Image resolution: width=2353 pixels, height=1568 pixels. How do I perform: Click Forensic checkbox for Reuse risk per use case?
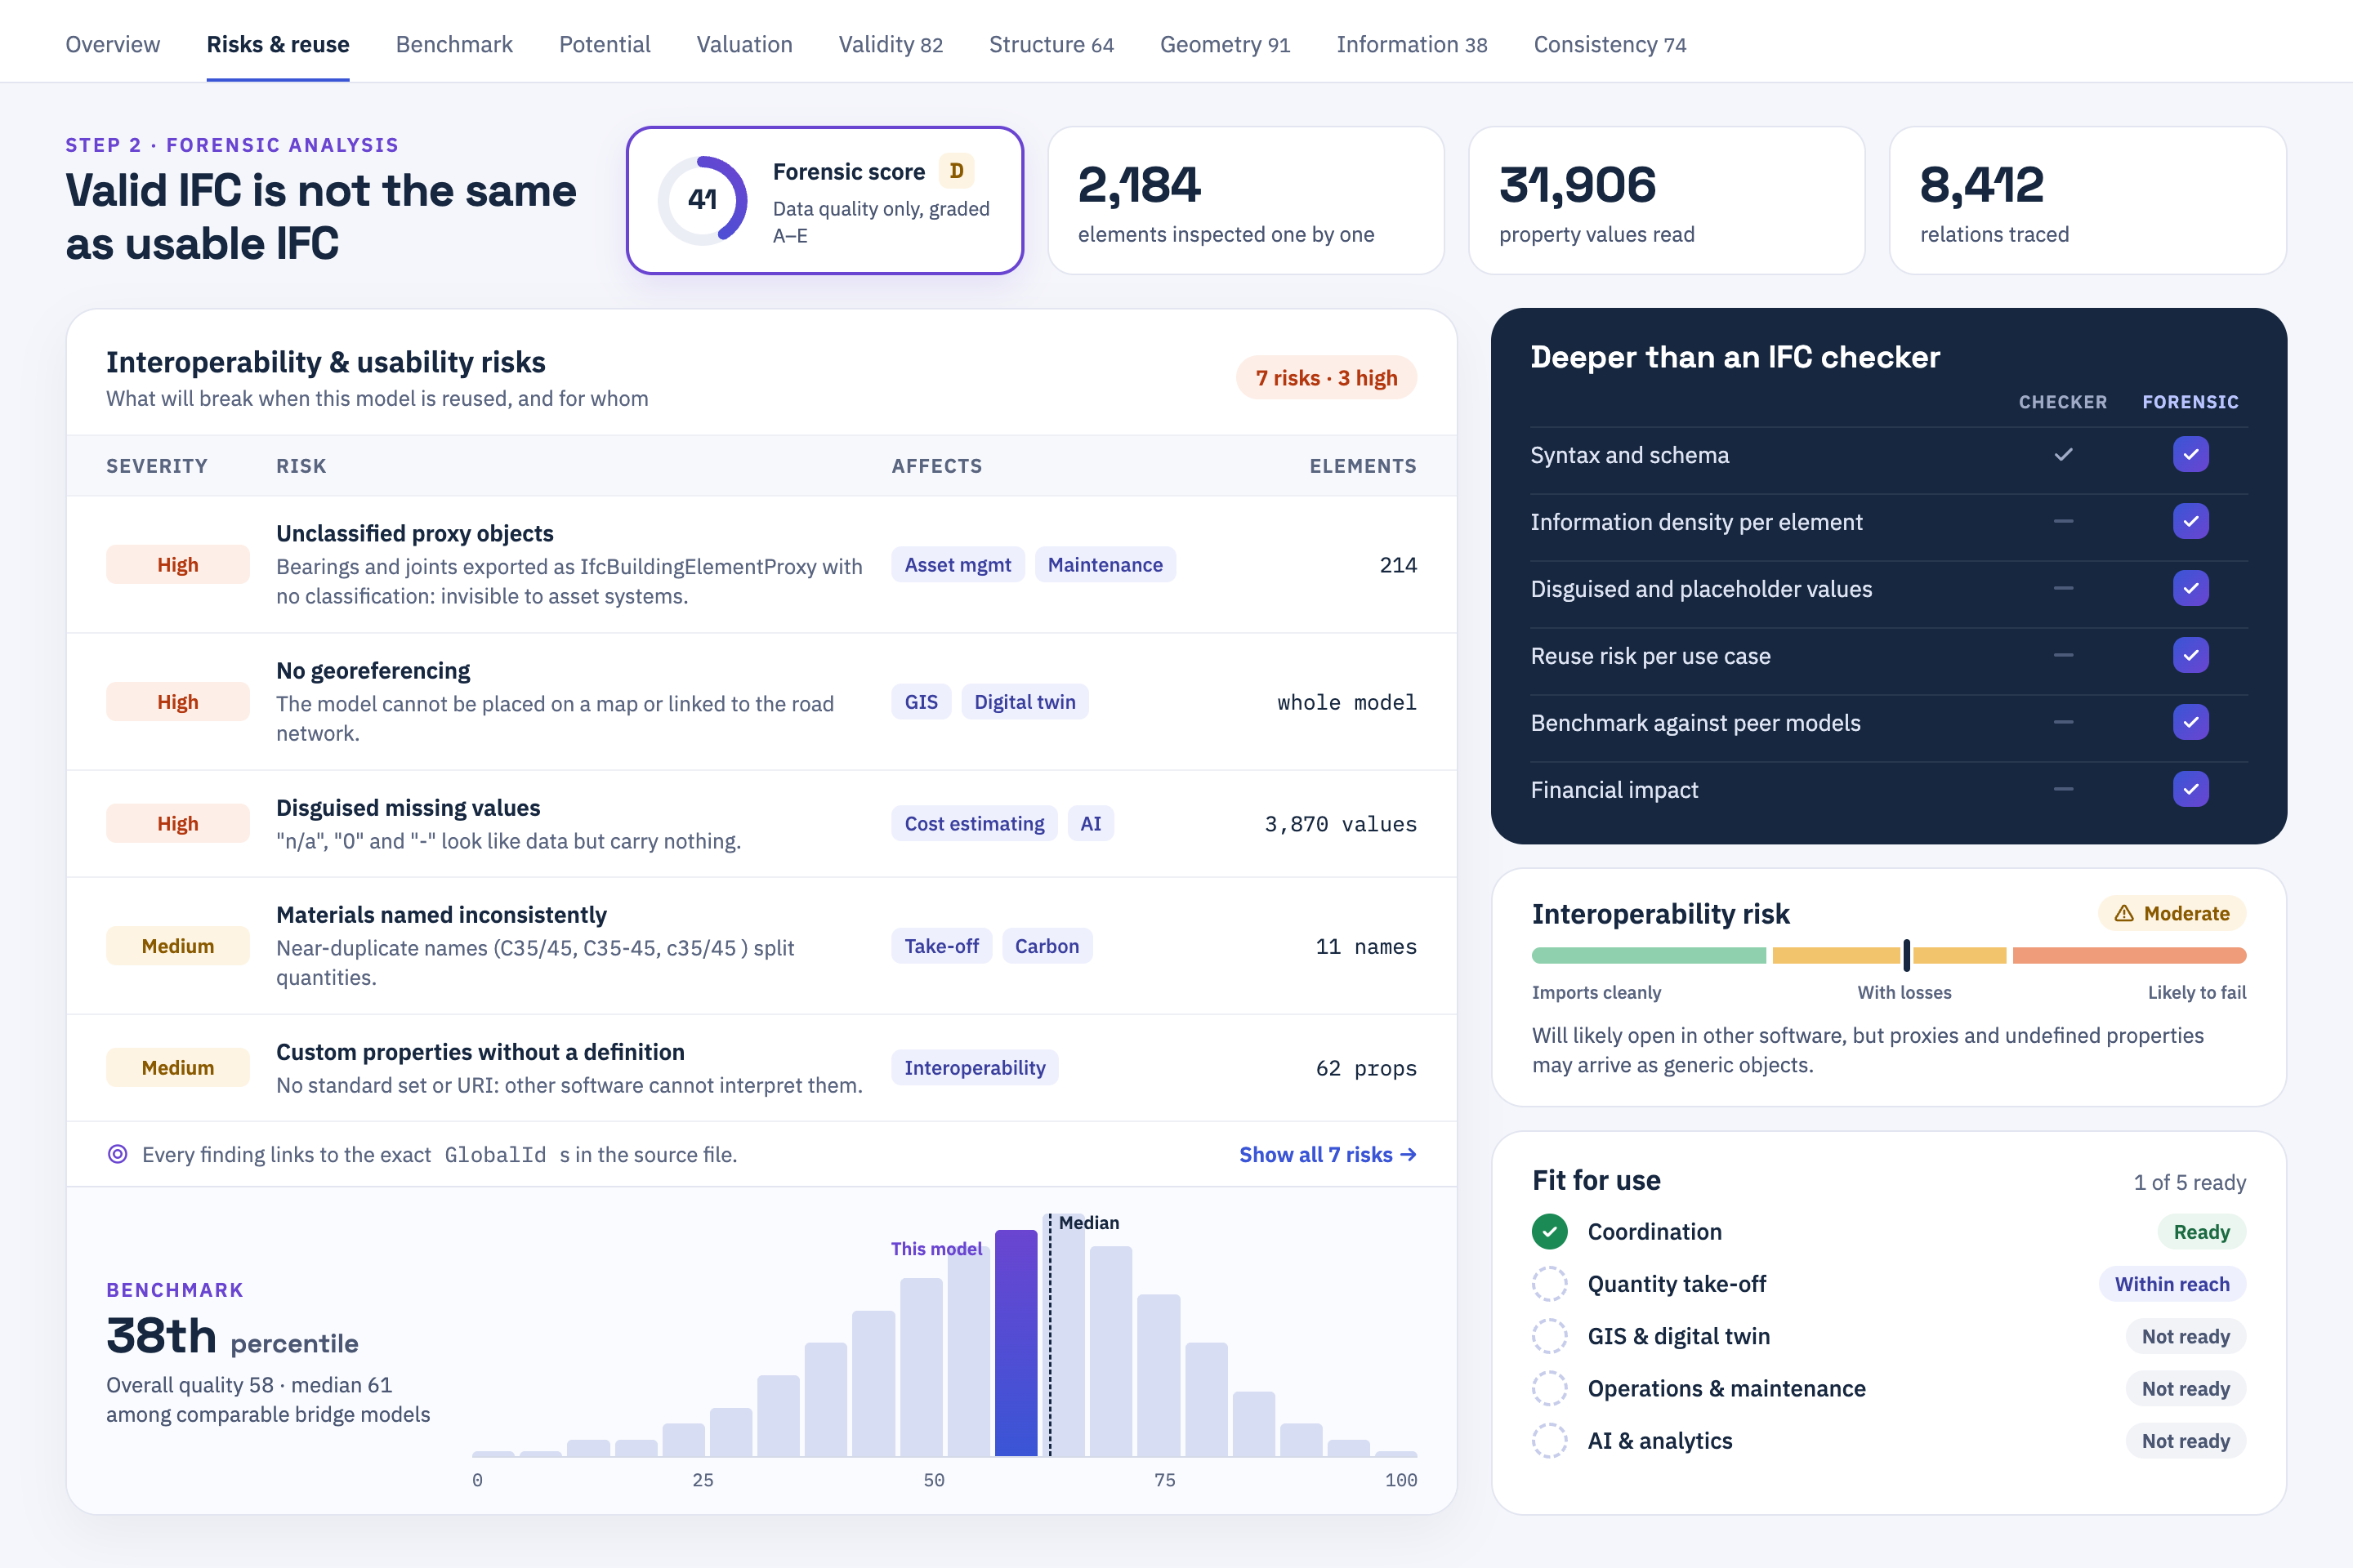coord(2191,655)
